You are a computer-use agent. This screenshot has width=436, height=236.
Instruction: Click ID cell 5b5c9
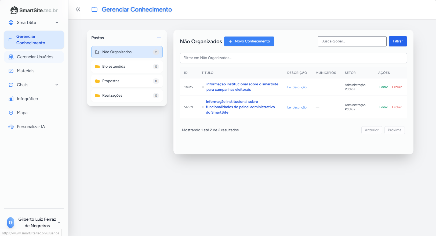pyautogui.click(x=188, y=107)
